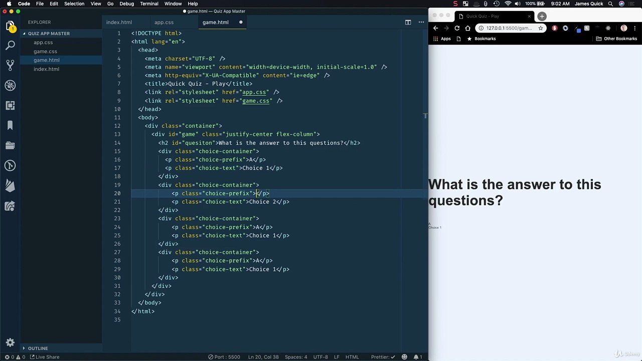Reload the Chrome page
Image resolution: width=642 pixels, height=361 pixels.
[x=457, y=28]
